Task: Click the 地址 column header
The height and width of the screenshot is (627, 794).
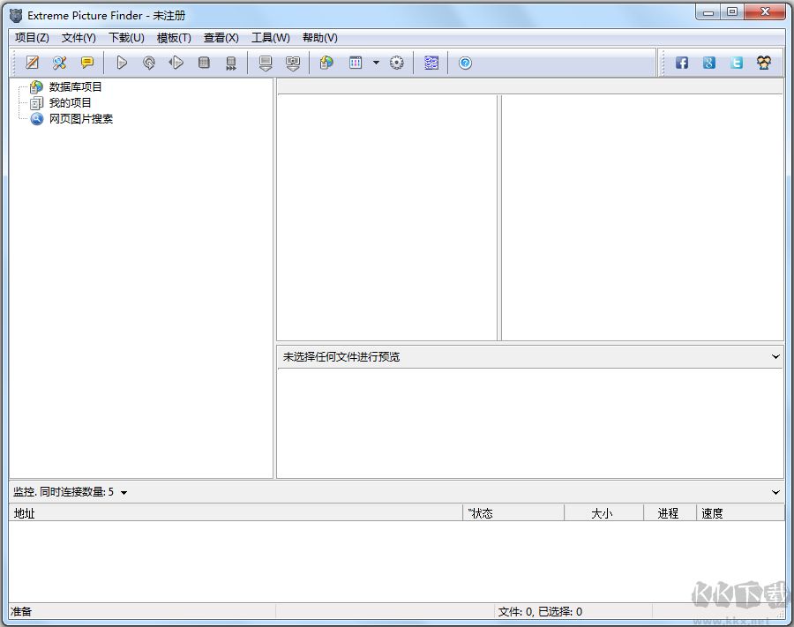Action: (x=24, y=512)
